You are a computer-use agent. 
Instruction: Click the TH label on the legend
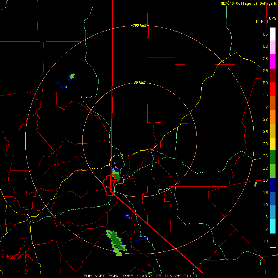265,241
